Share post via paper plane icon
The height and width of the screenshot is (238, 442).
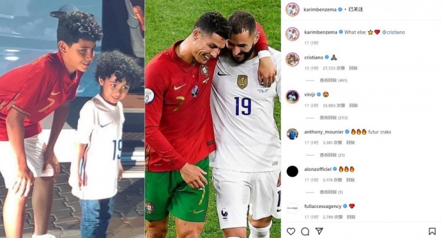click(319, 232)
